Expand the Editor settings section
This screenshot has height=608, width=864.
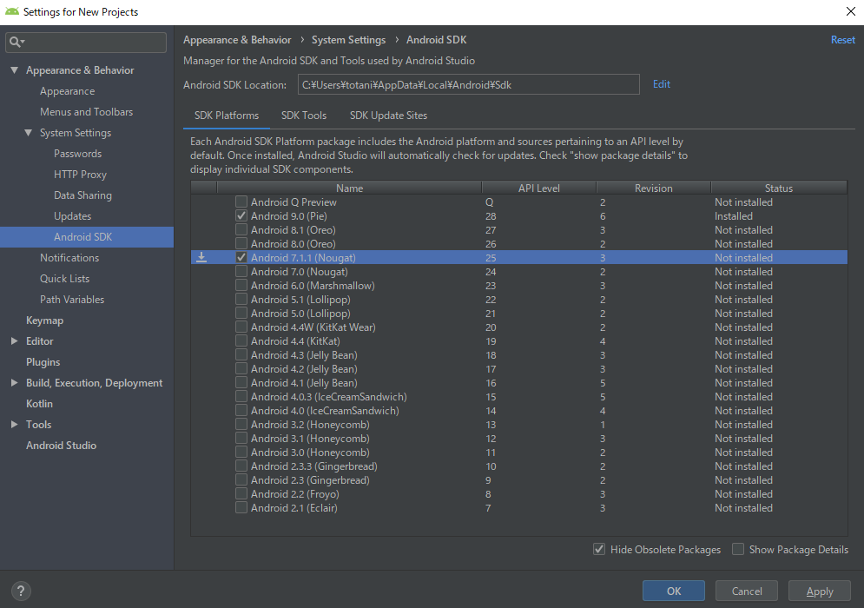14,341
